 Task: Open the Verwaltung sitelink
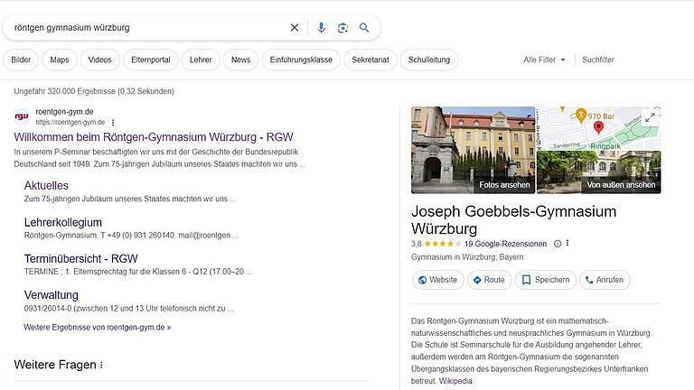coord(51,295)
